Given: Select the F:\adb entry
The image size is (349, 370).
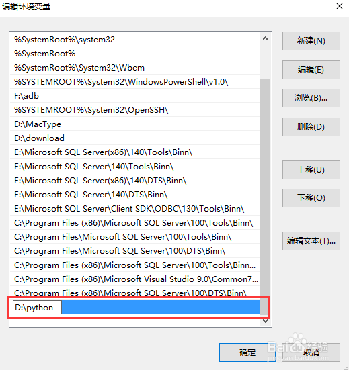Looking at the screenshot, I should coord(134,96).
